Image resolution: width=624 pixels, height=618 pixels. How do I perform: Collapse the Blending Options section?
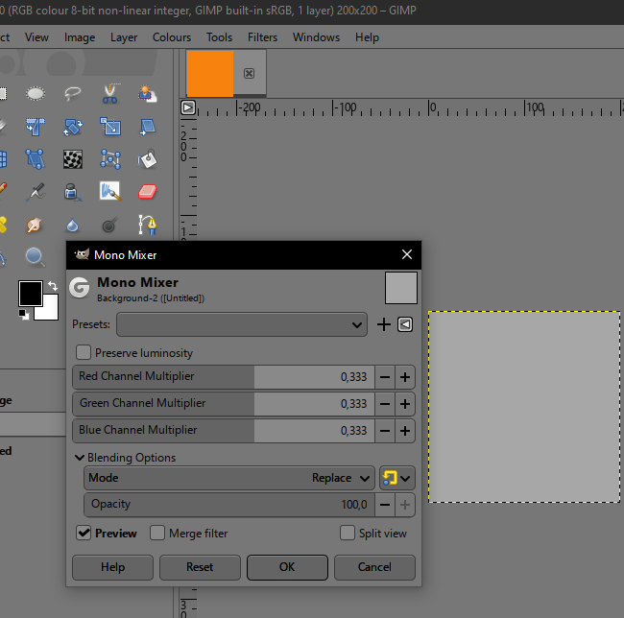[x=80, y=458]
